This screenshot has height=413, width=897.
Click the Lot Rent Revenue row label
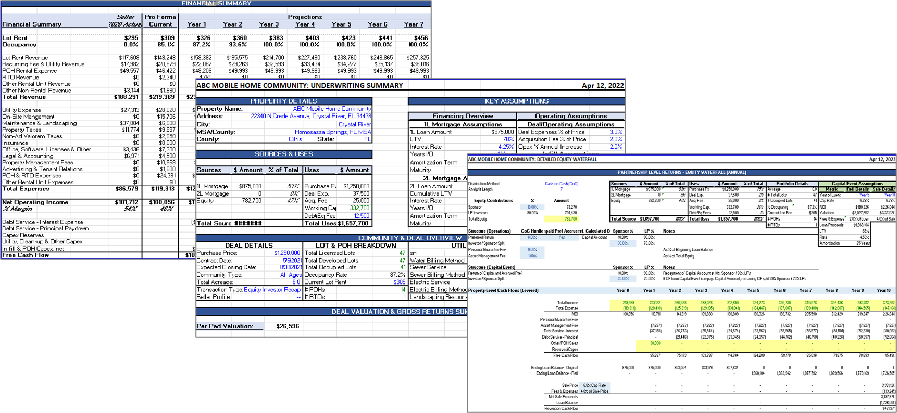pyautogui.click(x=25, y=58)
